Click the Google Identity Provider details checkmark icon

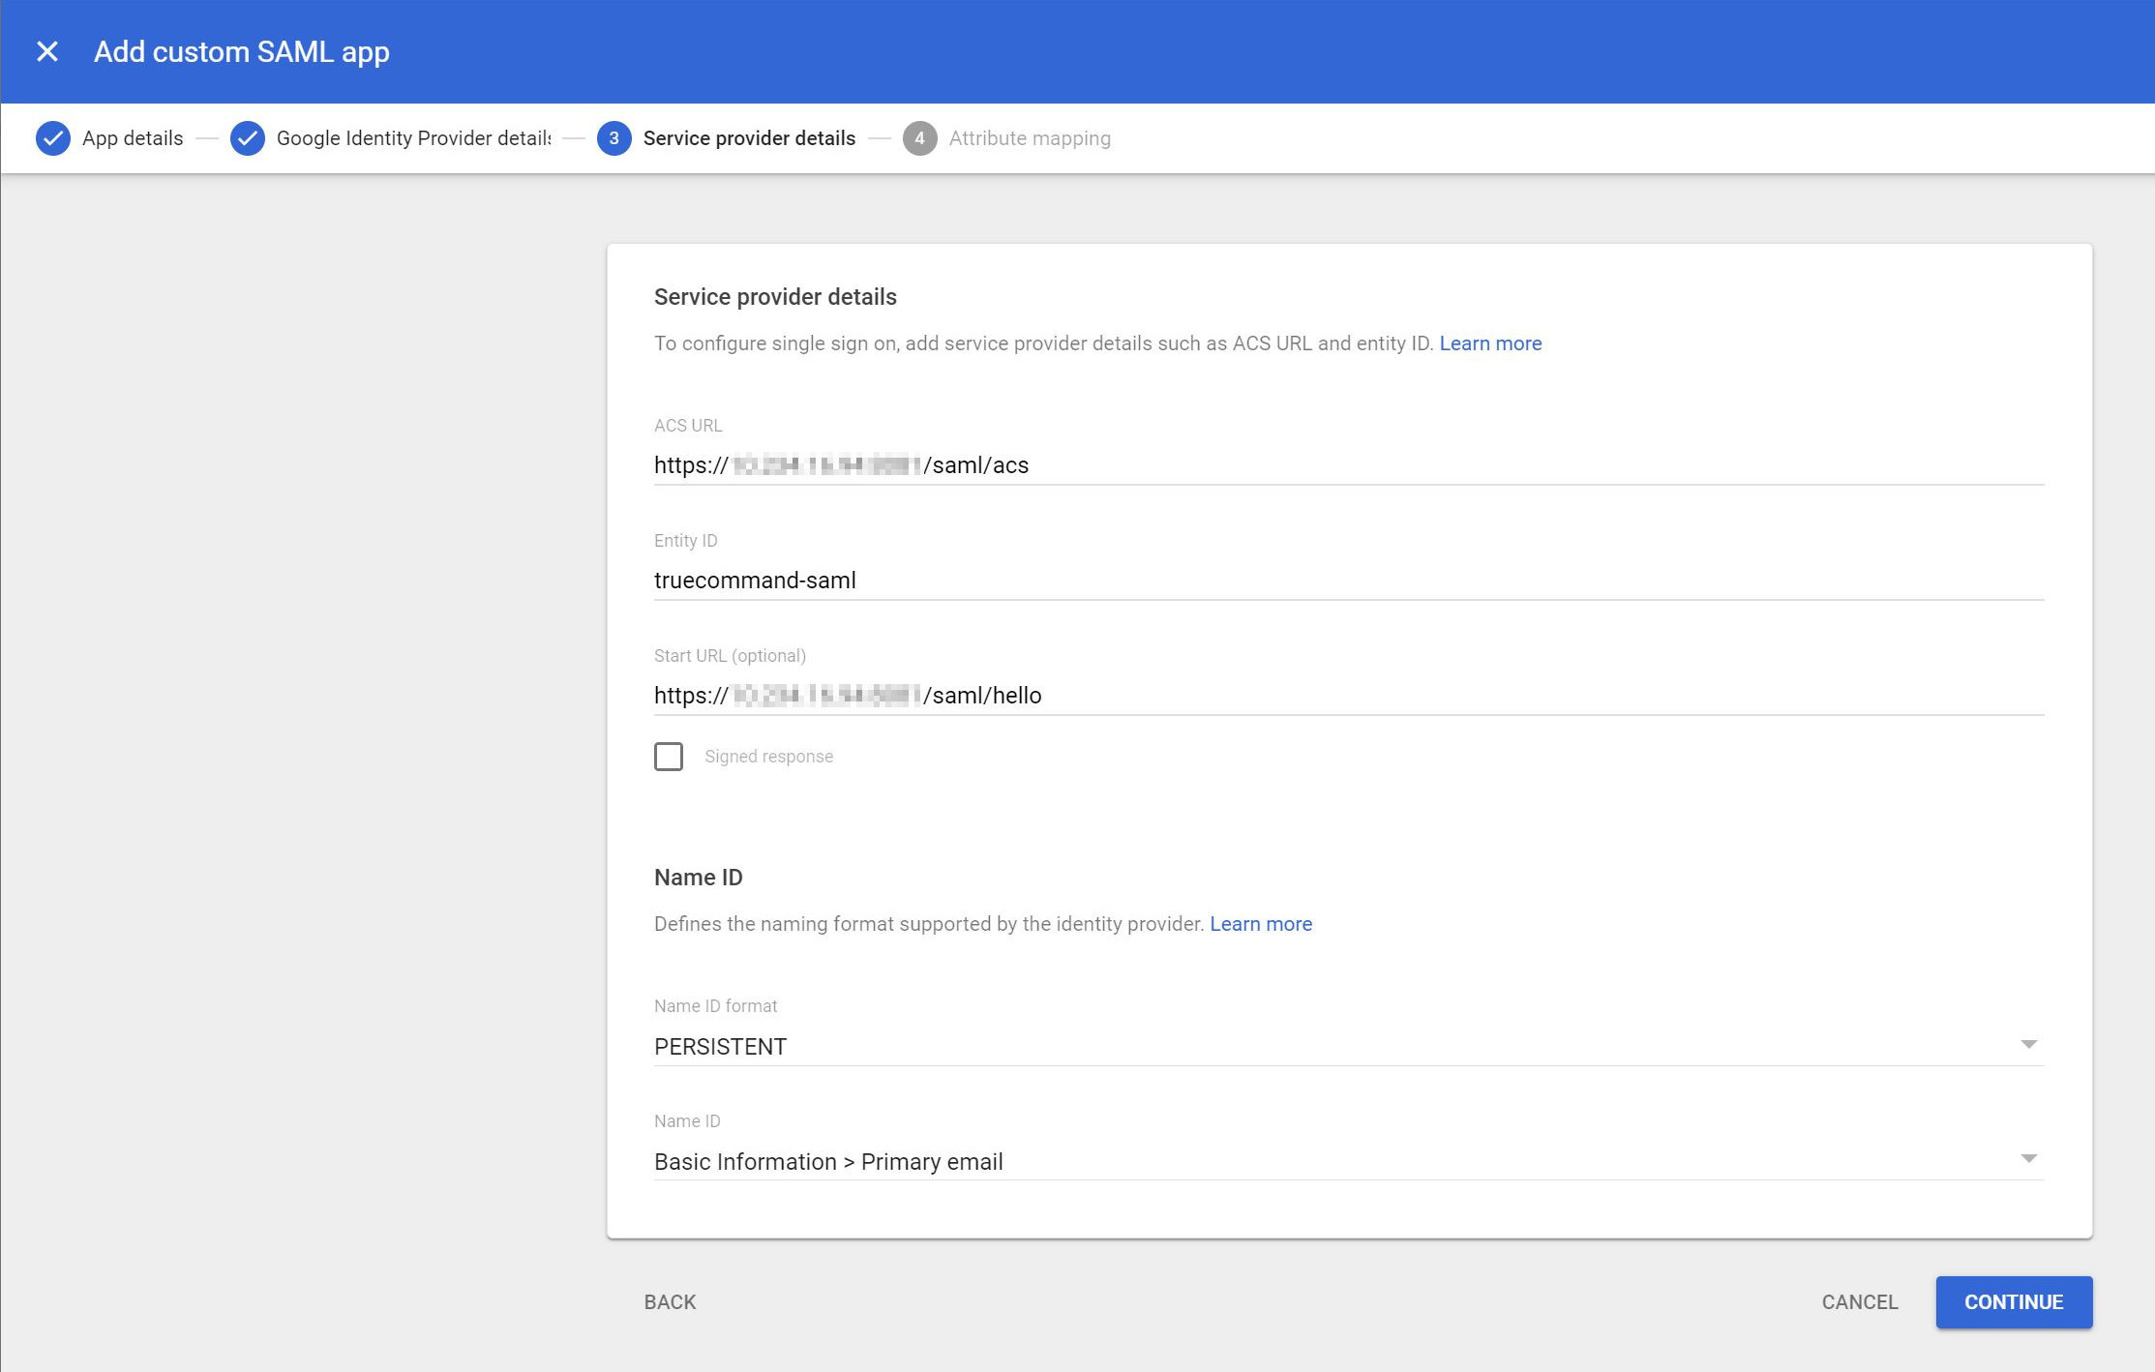(x=248, y=137)
